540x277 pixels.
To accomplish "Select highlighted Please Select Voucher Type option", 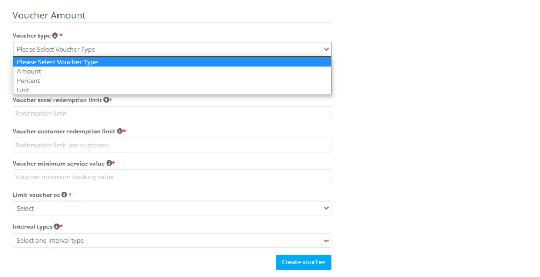I will point(172,62).
